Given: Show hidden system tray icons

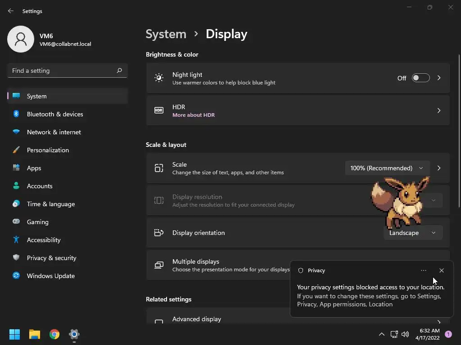Looking at the screenshot, I should coord(381,334).
